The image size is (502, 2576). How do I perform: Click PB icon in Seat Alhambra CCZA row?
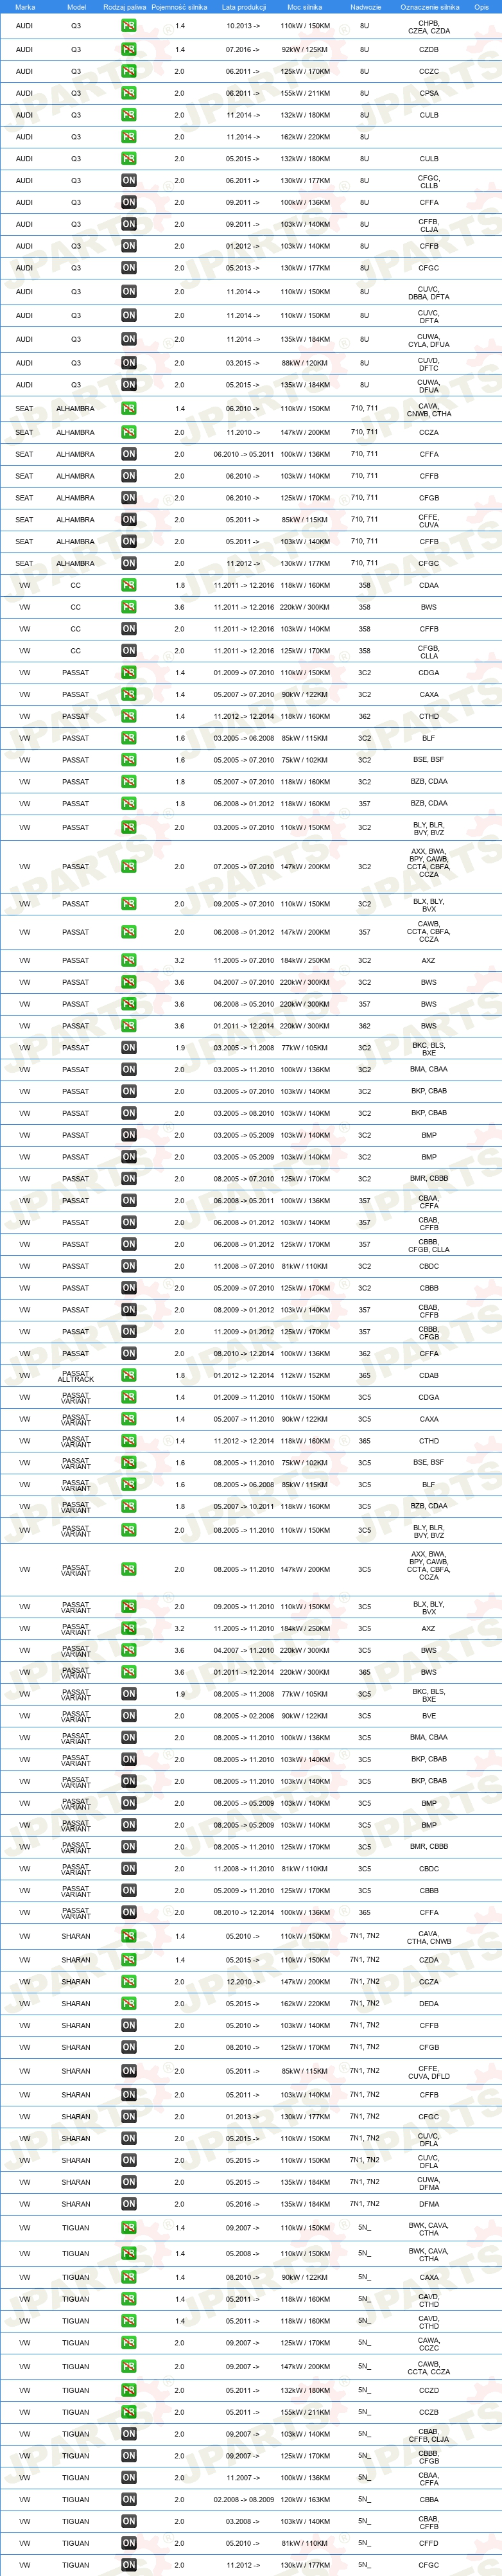129,433
